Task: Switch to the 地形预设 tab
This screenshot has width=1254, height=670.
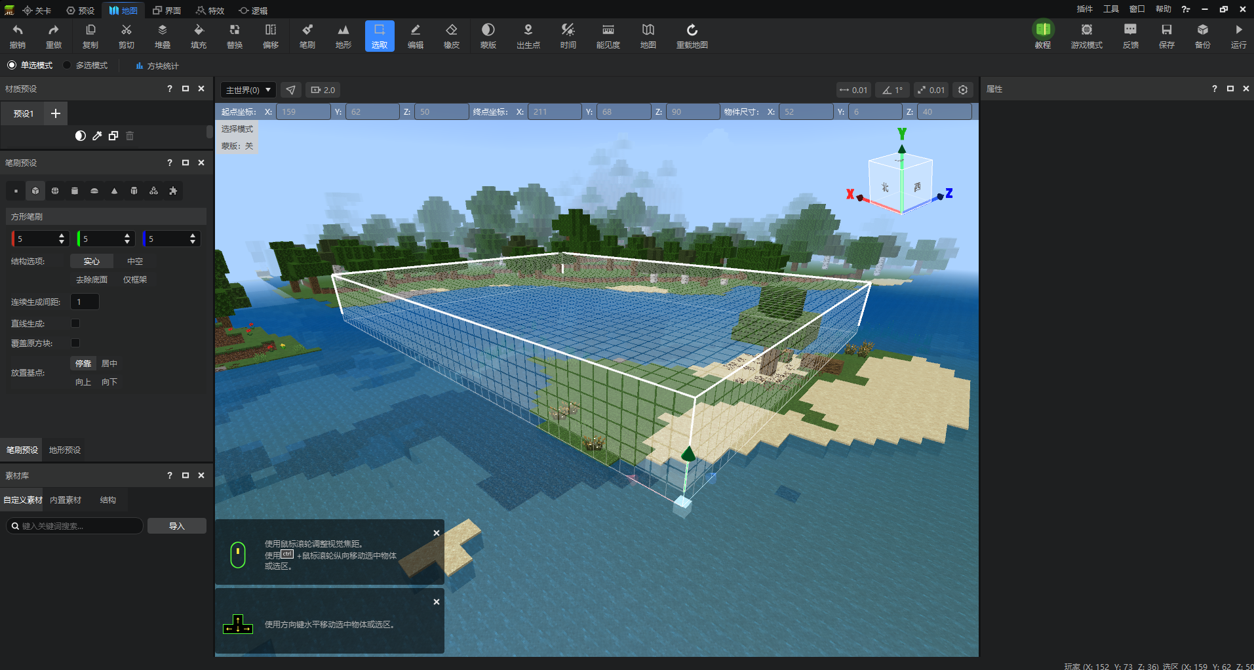Action: point(65,450)
